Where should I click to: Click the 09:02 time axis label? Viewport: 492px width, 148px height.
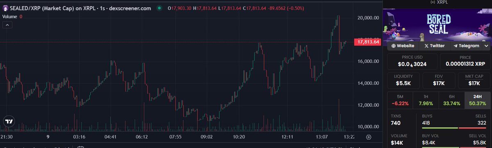[x=206, y=137]
